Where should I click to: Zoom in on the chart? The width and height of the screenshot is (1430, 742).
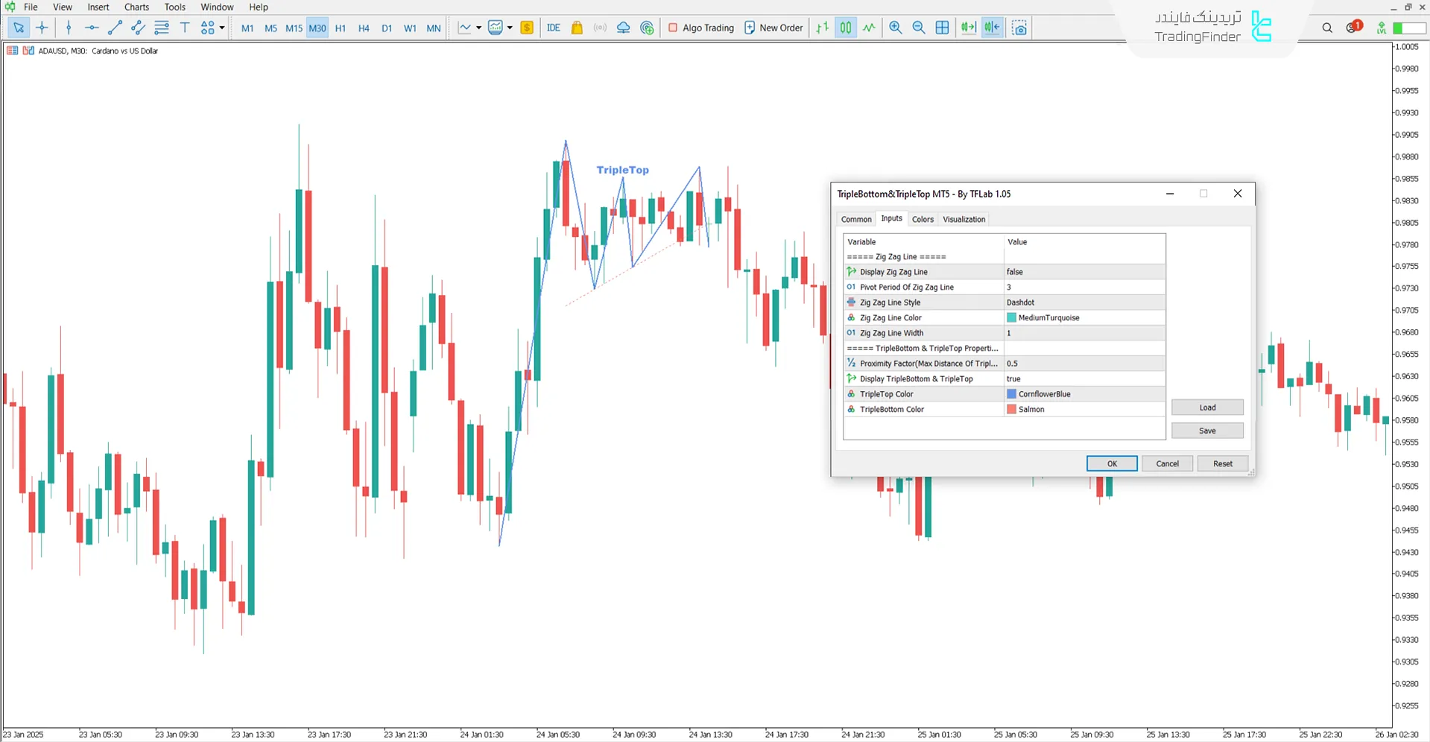click(895, 28)
